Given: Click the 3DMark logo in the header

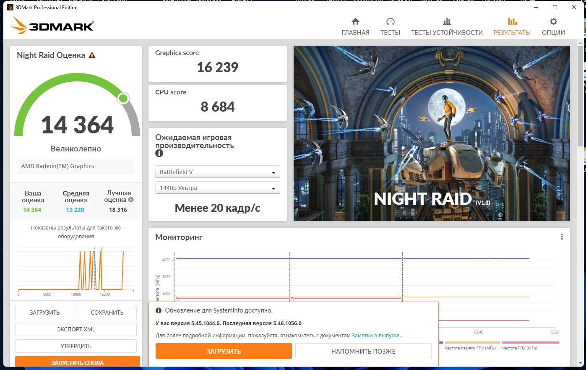Looking at the screenshot, I should 52,26.
